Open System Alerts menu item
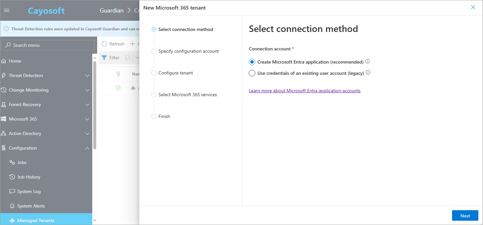 pyautogui.click(x=46, y=206)
